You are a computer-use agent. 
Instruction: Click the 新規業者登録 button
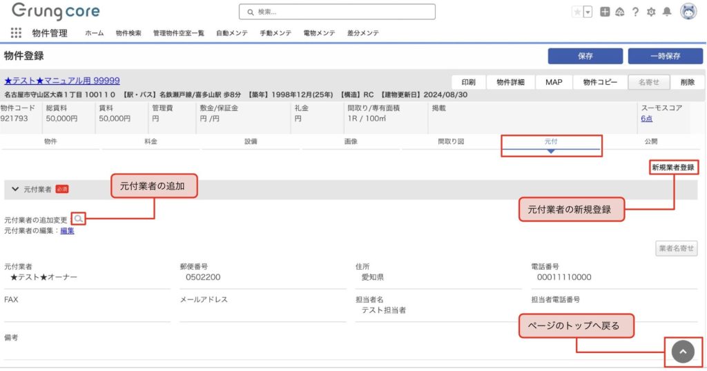point(672,167)
